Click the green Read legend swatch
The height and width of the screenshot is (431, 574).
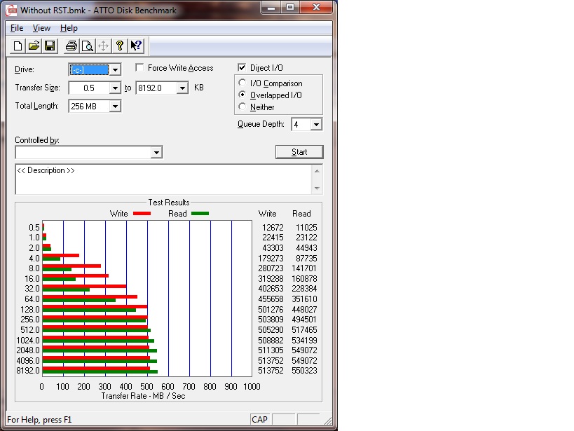click(x=200, y=214)
